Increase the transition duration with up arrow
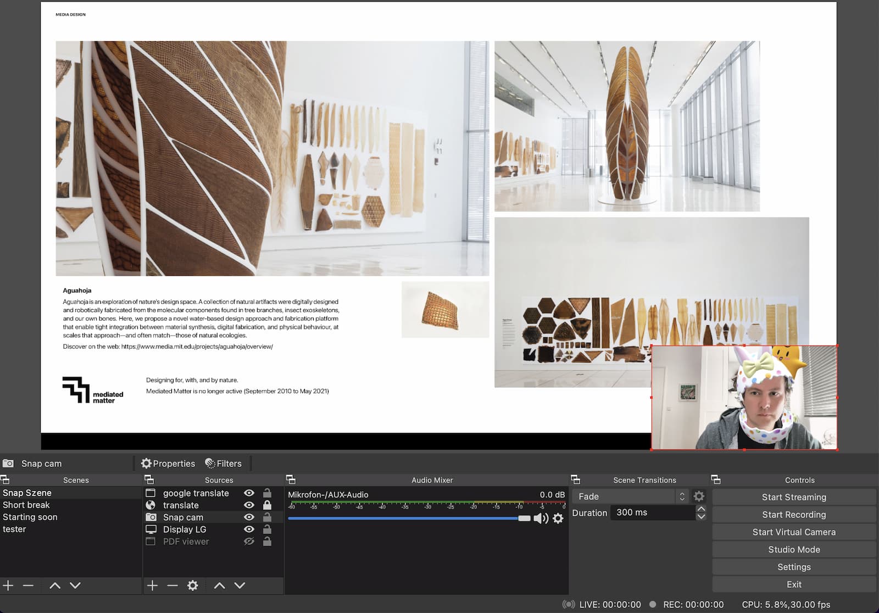 point(701,509)
